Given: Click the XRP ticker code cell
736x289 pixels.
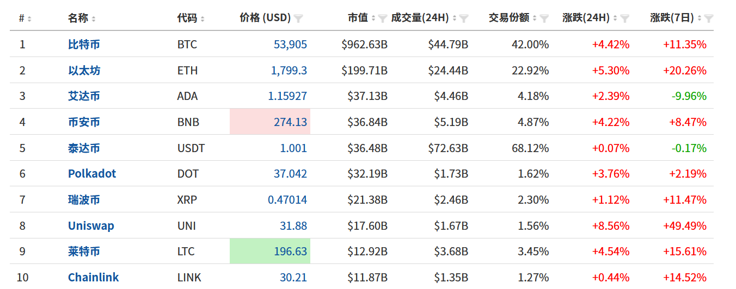Looking at the screenshot, I should [187, 200].
